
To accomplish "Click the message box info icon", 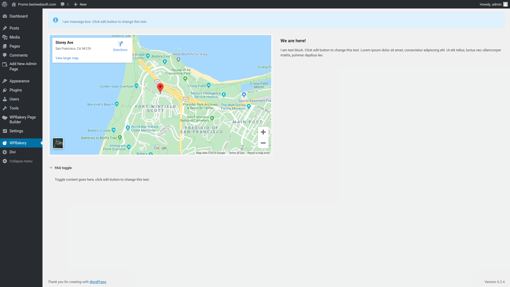I will pos(56,20).
